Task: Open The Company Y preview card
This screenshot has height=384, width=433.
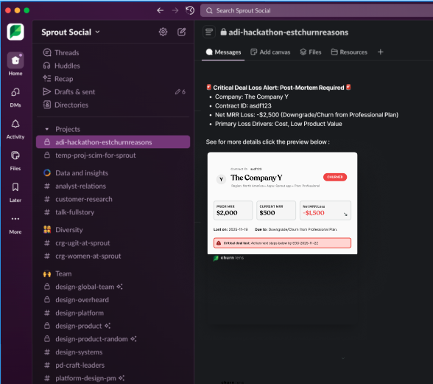Action: (x=282, y=203)
